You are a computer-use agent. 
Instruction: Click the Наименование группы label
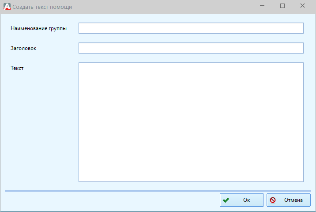click(38, 28)
